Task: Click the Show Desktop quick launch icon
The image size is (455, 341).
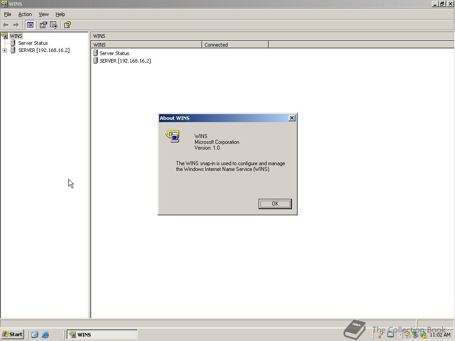Action: (x=35, y=335)
